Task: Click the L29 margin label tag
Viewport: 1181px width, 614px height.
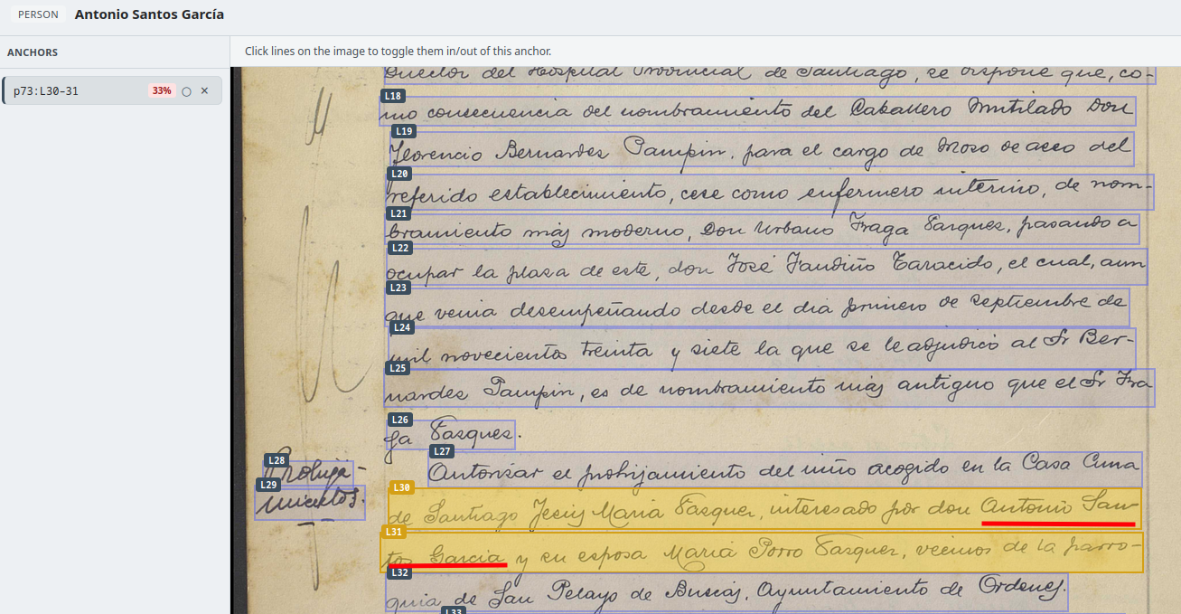Action: [x=268, y=485]
